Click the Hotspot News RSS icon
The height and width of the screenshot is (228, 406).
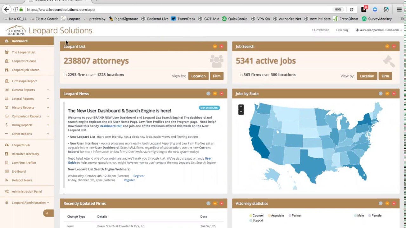pos(7,180)
